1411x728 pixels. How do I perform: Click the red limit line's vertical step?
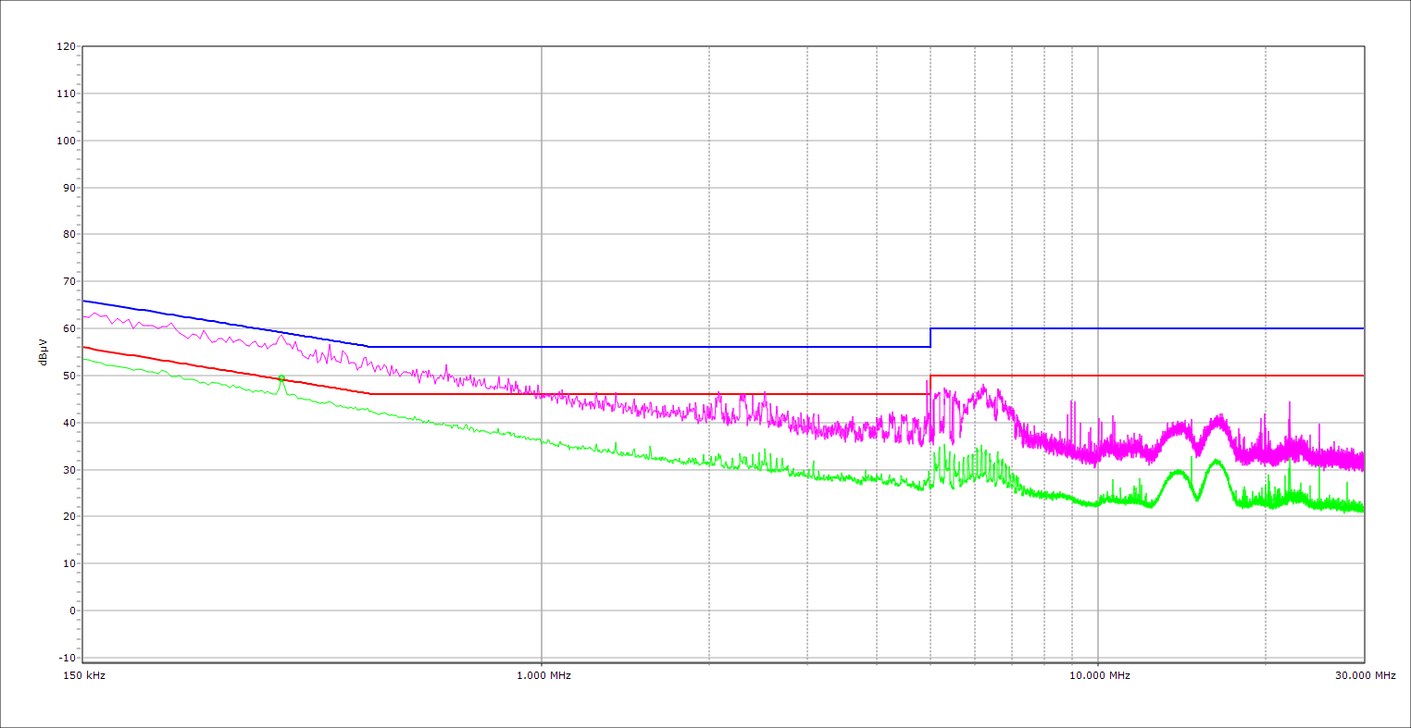(x=930, y=385)
